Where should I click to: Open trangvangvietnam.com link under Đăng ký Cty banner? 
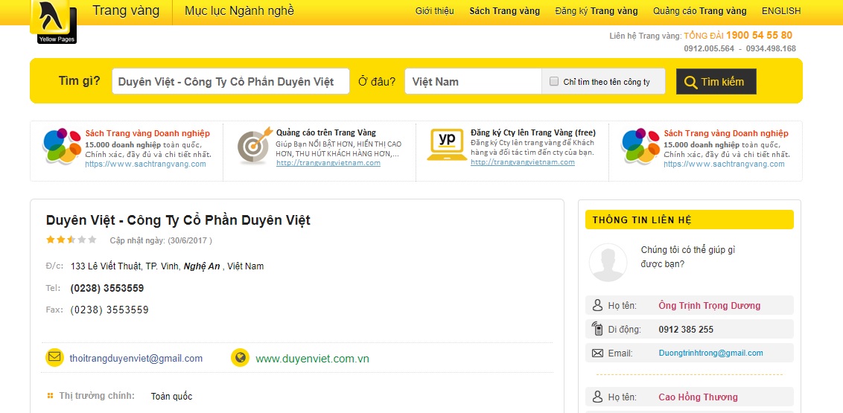tap(523, 161)
